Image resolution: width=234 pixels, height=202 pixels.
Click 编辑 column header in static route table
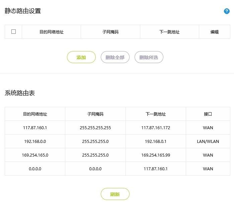coord(215,32)
